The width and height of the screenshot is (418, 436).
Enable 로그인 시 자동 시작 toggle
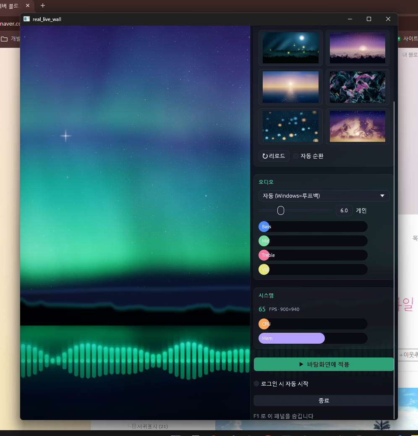281,384
